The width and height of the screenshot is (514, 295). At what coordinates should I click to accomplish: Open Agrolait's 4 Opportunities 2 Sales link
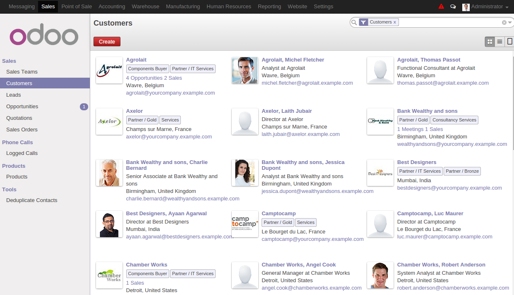point(154,78)
